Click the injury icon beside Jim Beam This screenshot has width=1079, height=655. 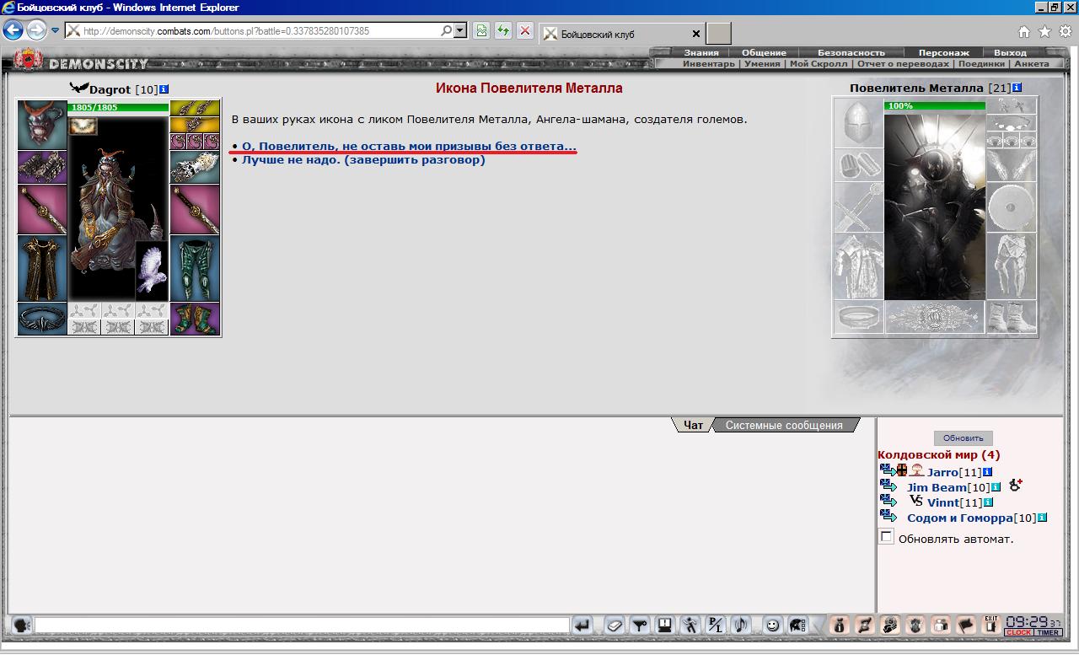(1015, 486)
